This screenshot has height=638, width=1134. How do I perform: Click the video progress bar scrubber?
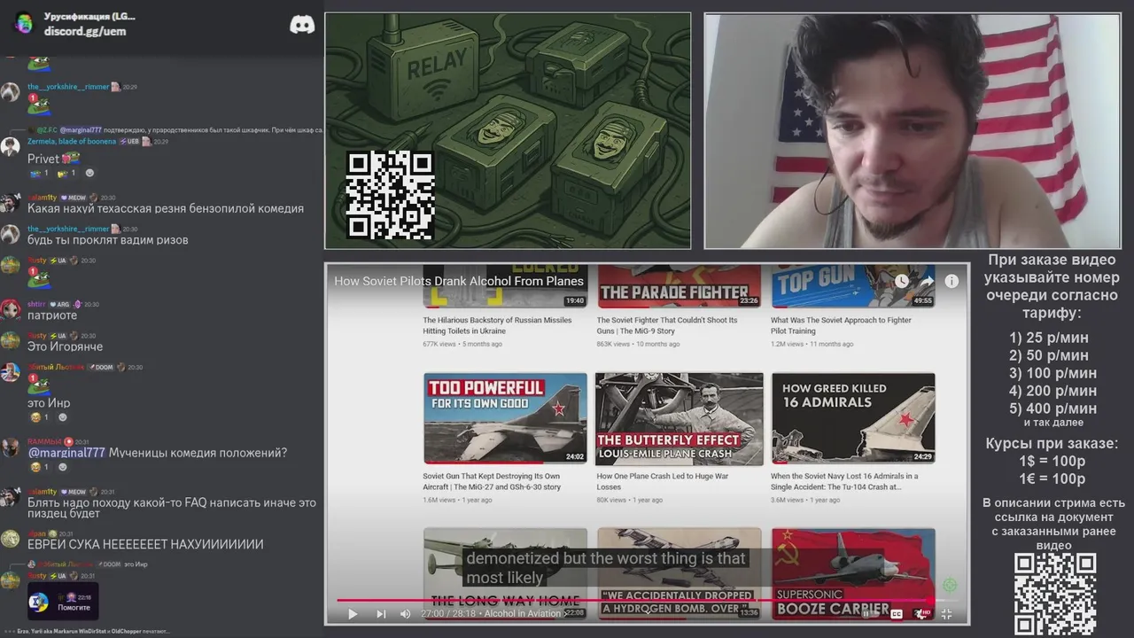[x=930, y=601]
